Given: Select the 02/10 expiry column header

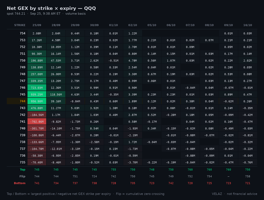Looking at the screenshot, I should [133, 25].
